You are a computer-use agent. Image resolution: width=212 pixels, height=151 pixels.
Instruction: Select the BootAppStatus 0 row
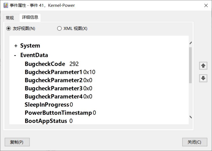pyautogui.click(x=49, y=121)
